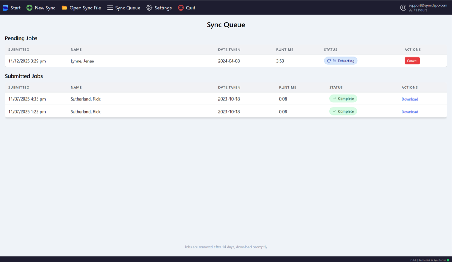Image resolution: width=452 pixels, height=262 pixels.
Task: Click the Settings gear icon
Action: [149, 8]
